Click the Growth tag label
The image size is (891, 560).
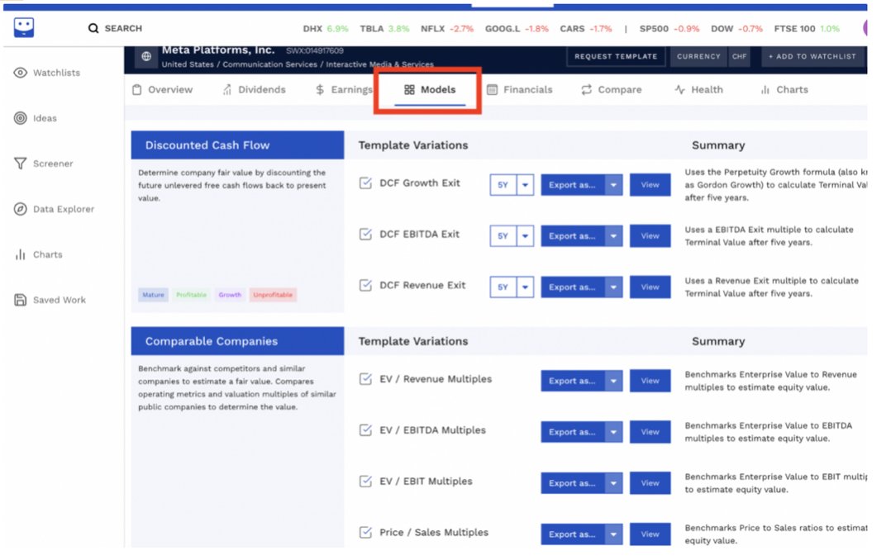coord(230,295)
